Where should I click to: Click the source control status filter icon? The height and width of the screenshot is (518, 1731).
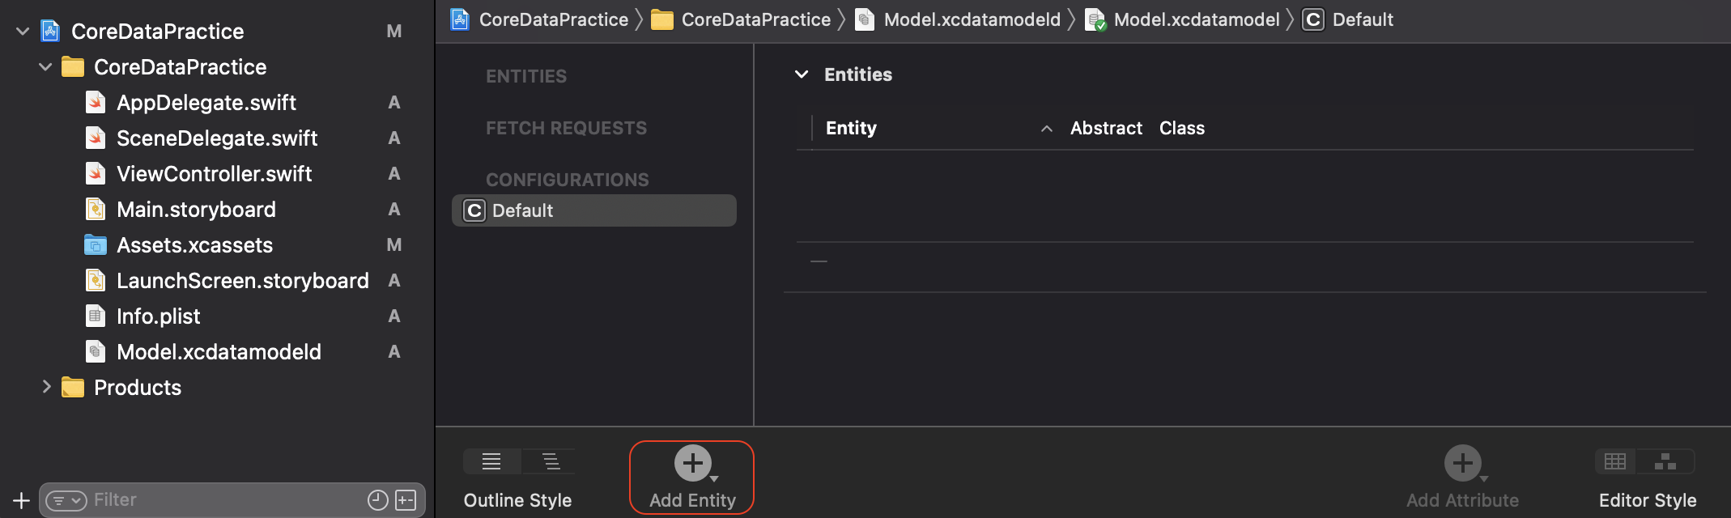click(x=406, y=500)
